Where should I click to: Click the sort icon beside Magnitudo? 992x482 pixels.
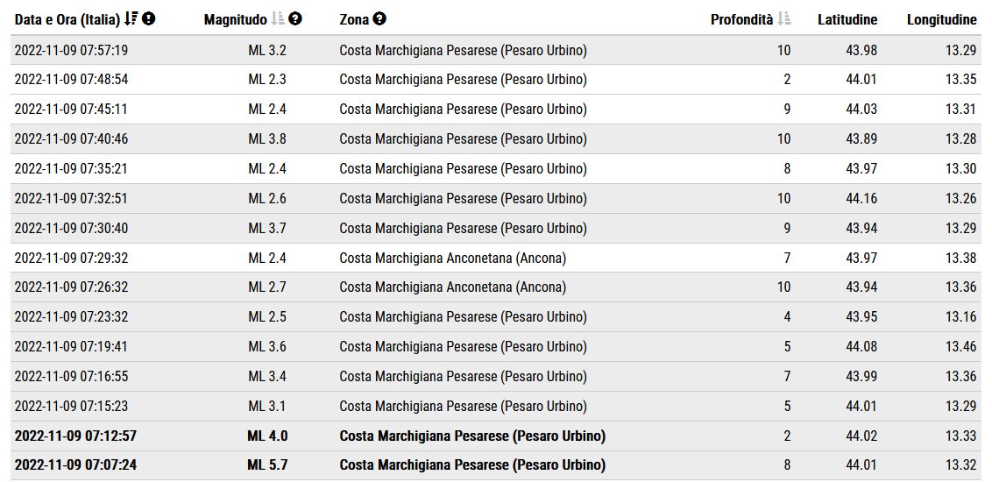coord(278,19)
